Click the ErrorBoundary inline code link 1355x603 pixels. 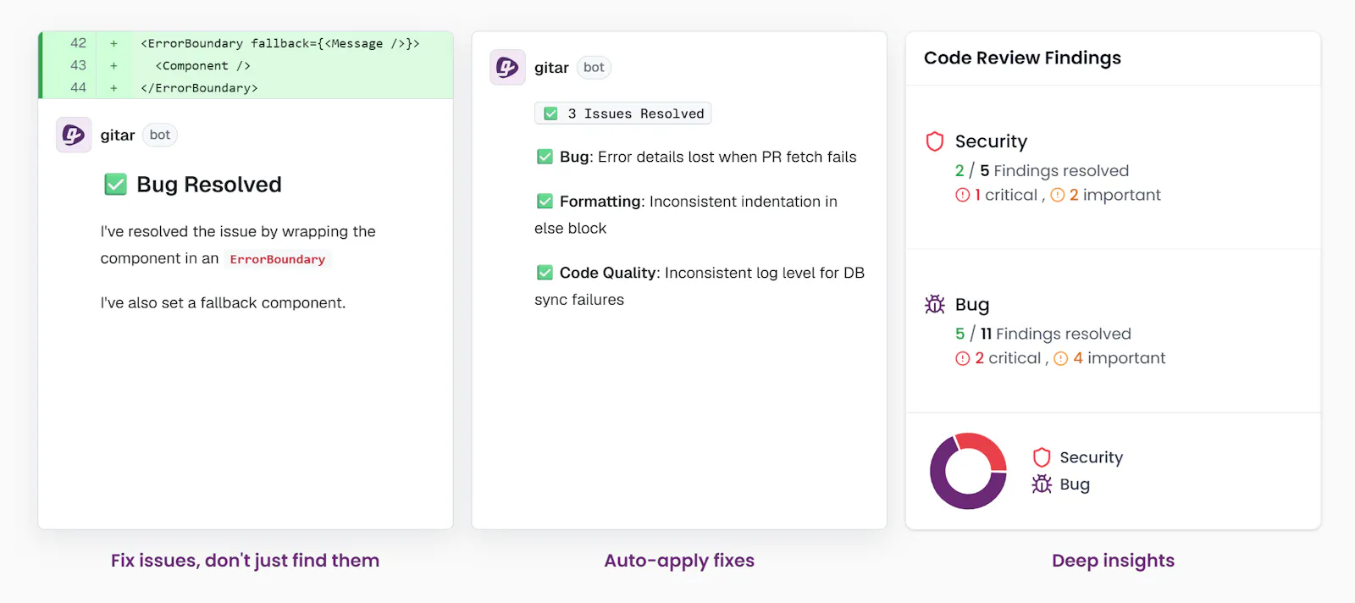point(278,259)
